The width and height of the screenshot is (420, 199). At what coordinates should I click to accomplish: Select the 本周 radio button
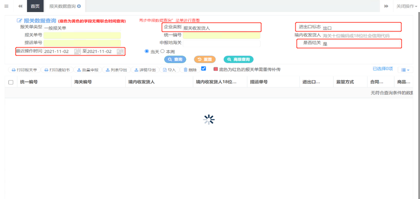coord(162,51)
